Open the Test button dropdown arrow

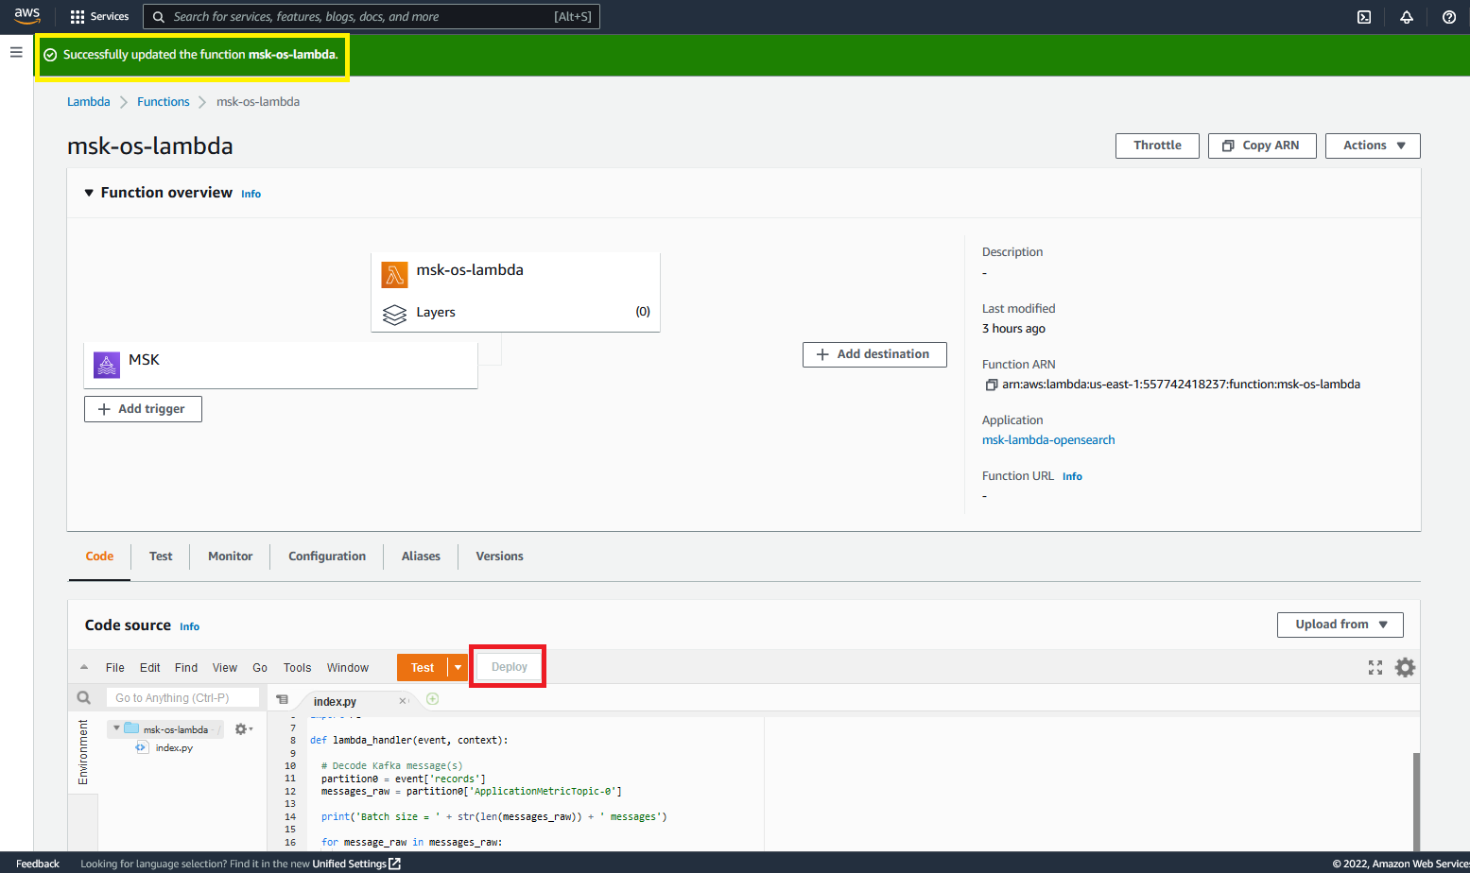point(458,667)
